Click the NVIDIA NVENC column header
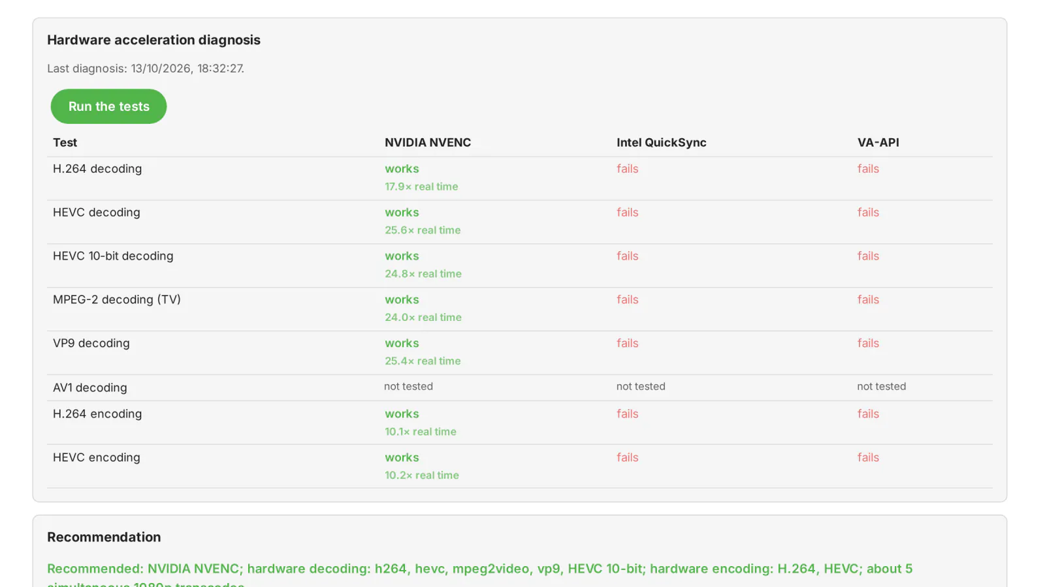Image resolution: width=1045 pixels, height=587 pixels. click(428, 143)
